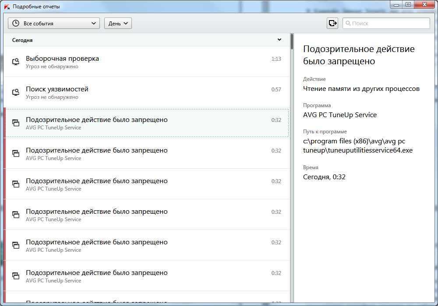Click the clock icon in the events filter
This screenshot has height=306, width=438.
click(x=16, y=23)
